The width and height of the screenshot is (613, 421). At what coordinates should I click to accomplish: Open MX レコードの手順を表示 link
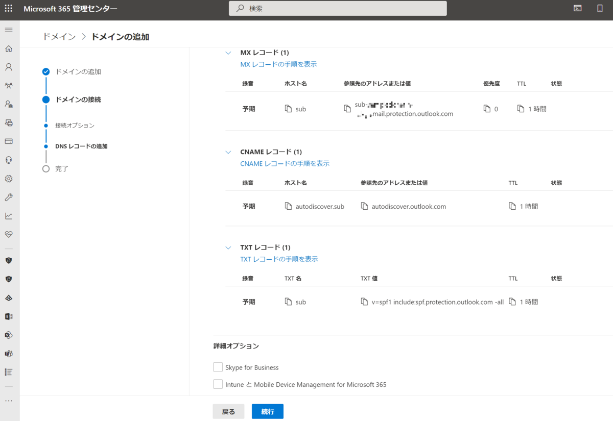coord(279,64)
